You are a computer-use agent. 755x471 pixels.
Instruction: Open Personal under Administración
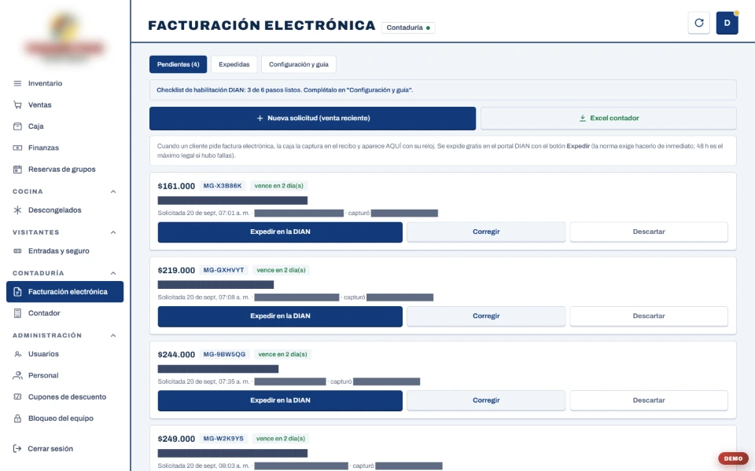[x=65, y=375]
